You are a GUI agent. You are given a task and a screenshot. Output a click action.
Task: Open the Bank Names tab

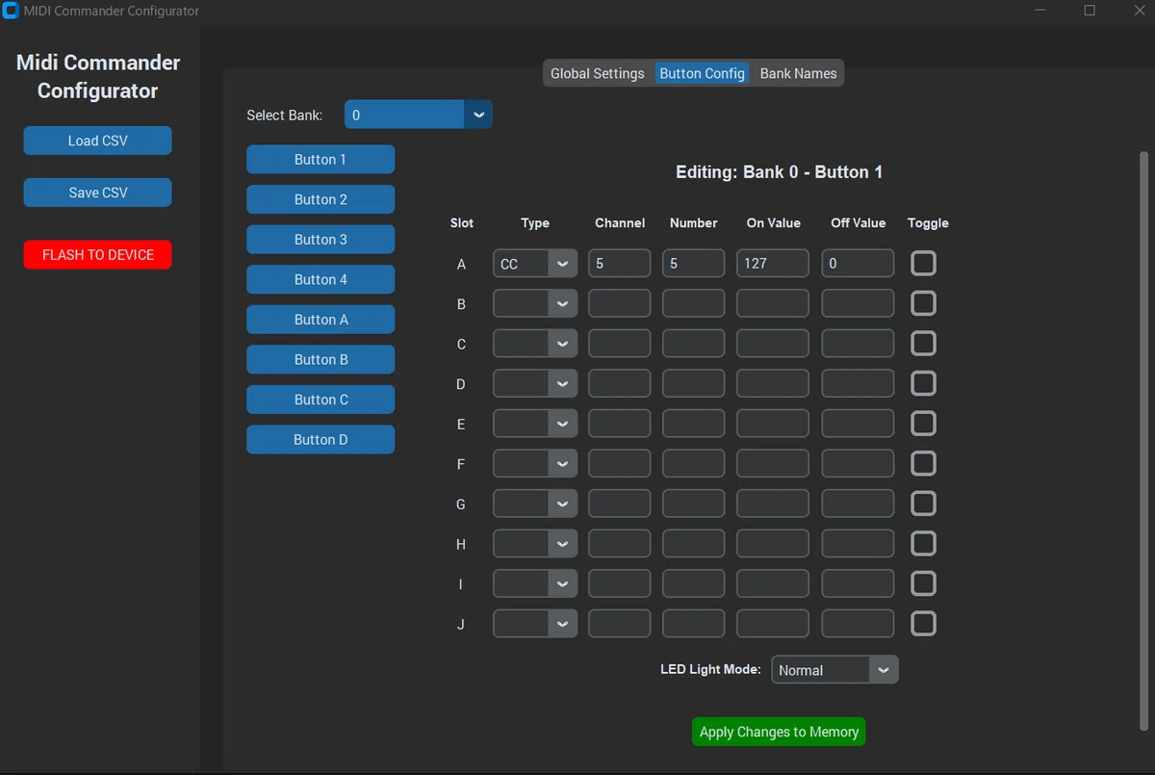798,73
